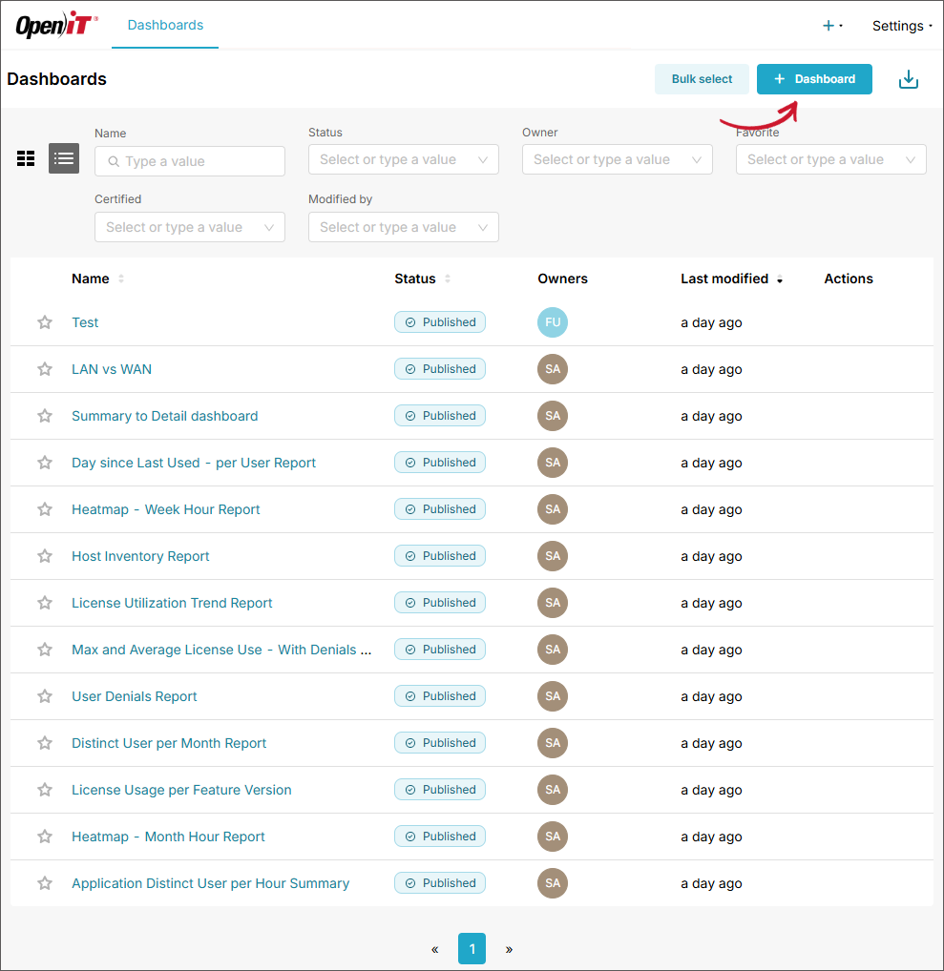Open Heatmap - Month Hour Report
This screenshot has width=944, height=971.
pos(168,837)
